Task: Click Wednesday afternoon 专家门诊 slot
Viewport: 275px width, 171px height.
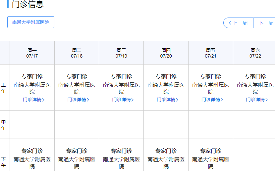Action: [121, 151]
